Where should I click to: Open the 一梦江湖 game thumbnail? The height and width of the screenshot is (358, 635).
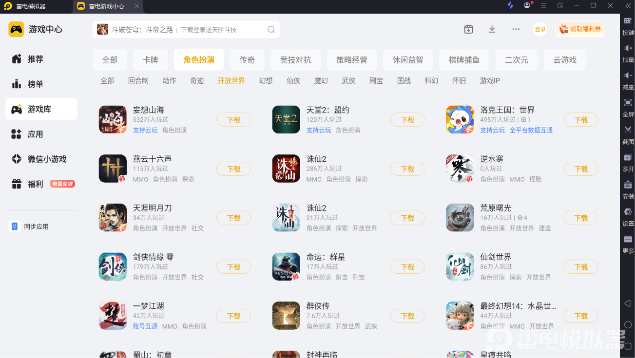click(x=113, y=316)
